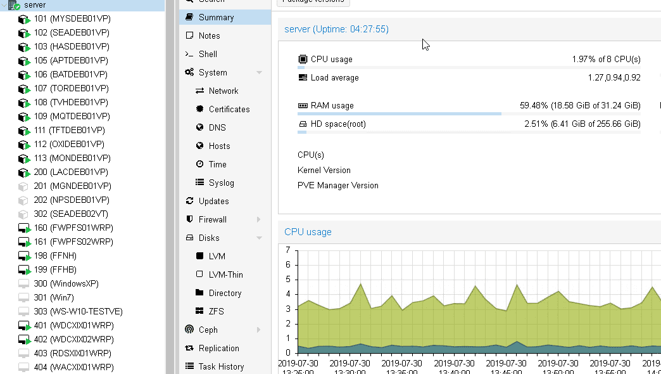The width and height of the screenshot is (661, 374).
Task: Click the running container icon for 101 (MYSDEB01VP)
Action: 24,19
